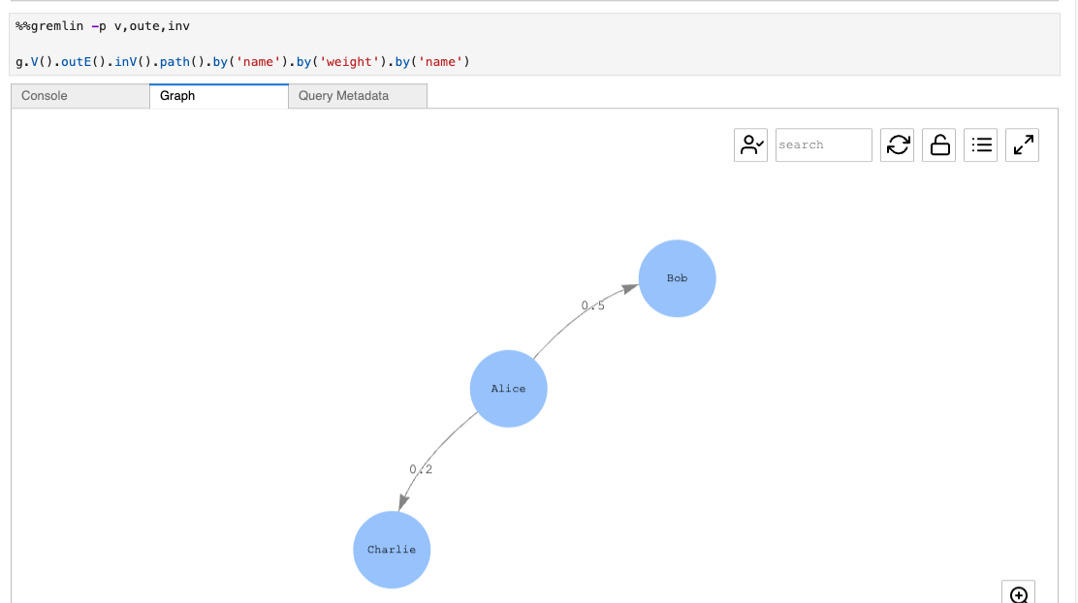Click the Charlie node
1078x603 pixels.
pos(392,550)
